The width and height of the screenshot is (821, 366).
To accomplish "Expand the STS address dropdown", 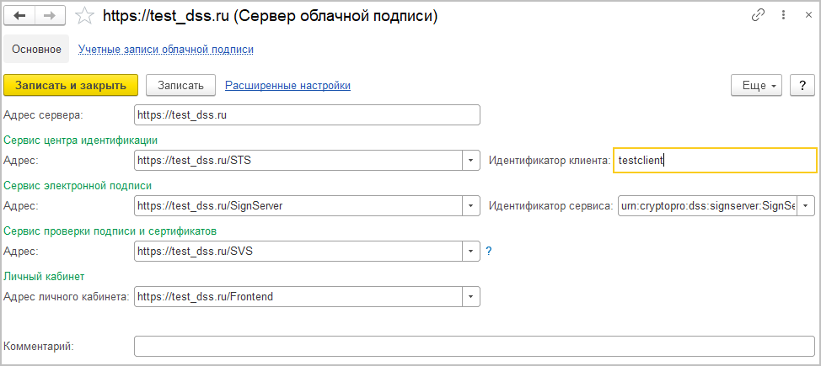I will tap(470, 160).
